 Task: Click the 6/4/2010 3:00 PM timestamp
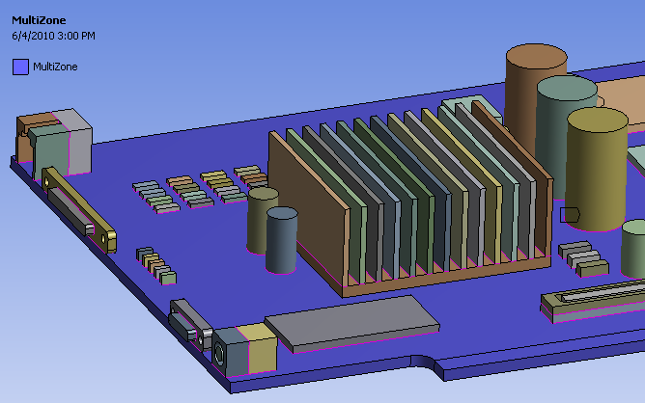coord(53,36)
